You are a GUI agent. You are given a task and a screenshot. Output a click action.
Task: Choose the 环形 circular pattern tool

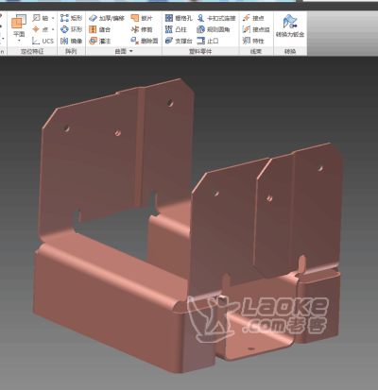point(71,29)
